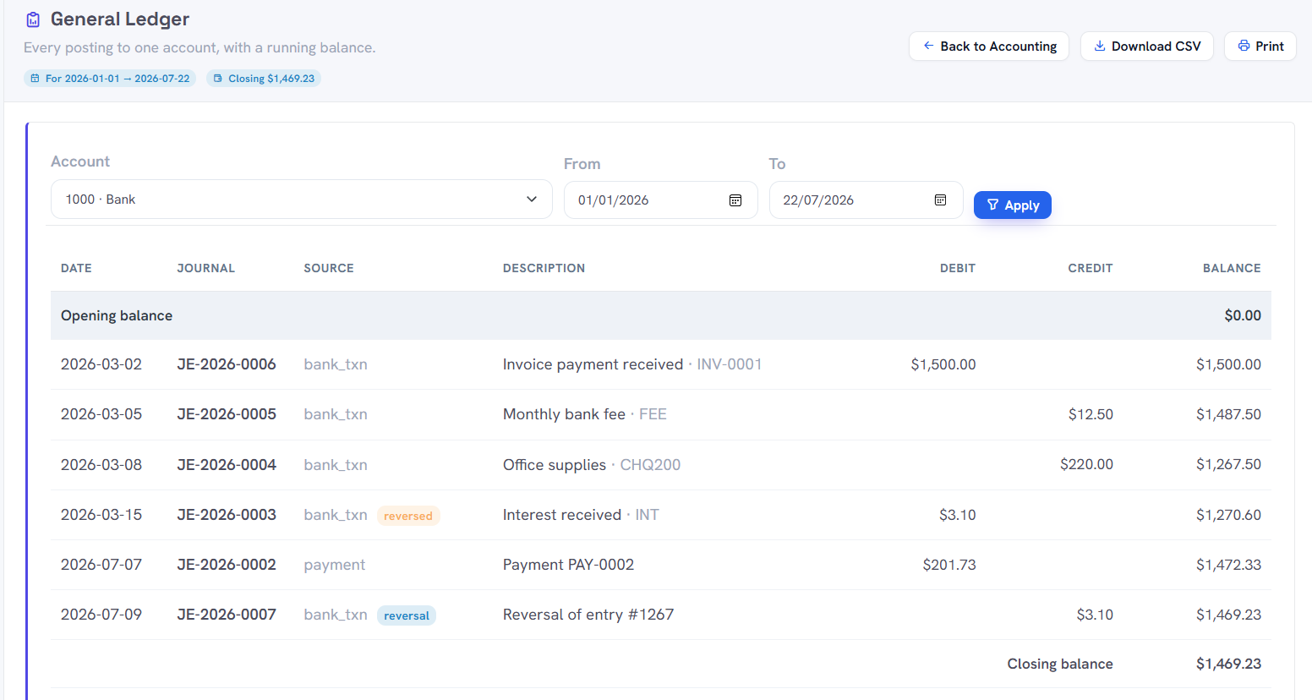Viewport: 1312px width, 700px height.
Task: Click the Apply filter button
Action: 1013,205
